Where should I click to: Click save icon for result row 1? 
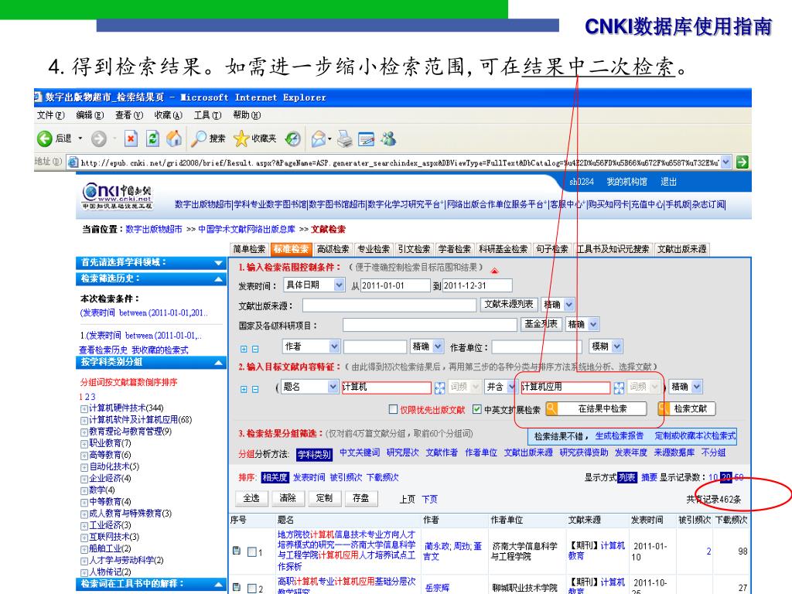[237, 551]
